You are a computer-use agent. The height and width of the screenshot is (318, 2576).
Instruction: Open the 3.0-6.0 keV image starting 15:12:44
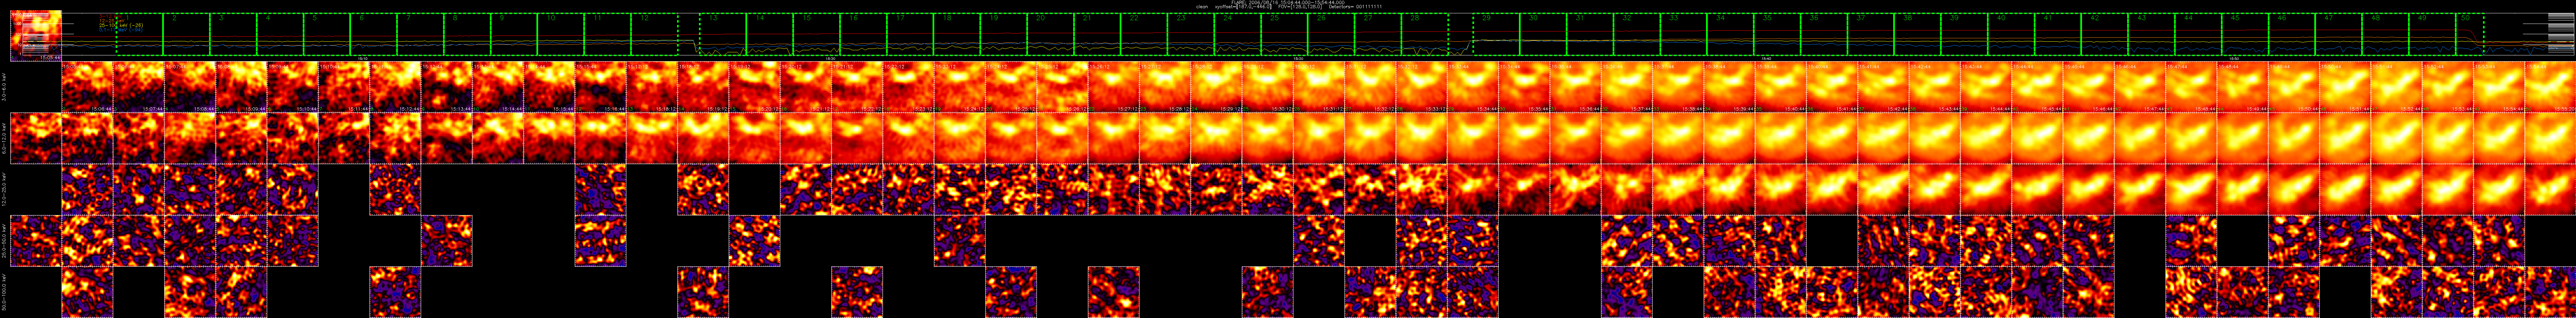tap(447, 87)
